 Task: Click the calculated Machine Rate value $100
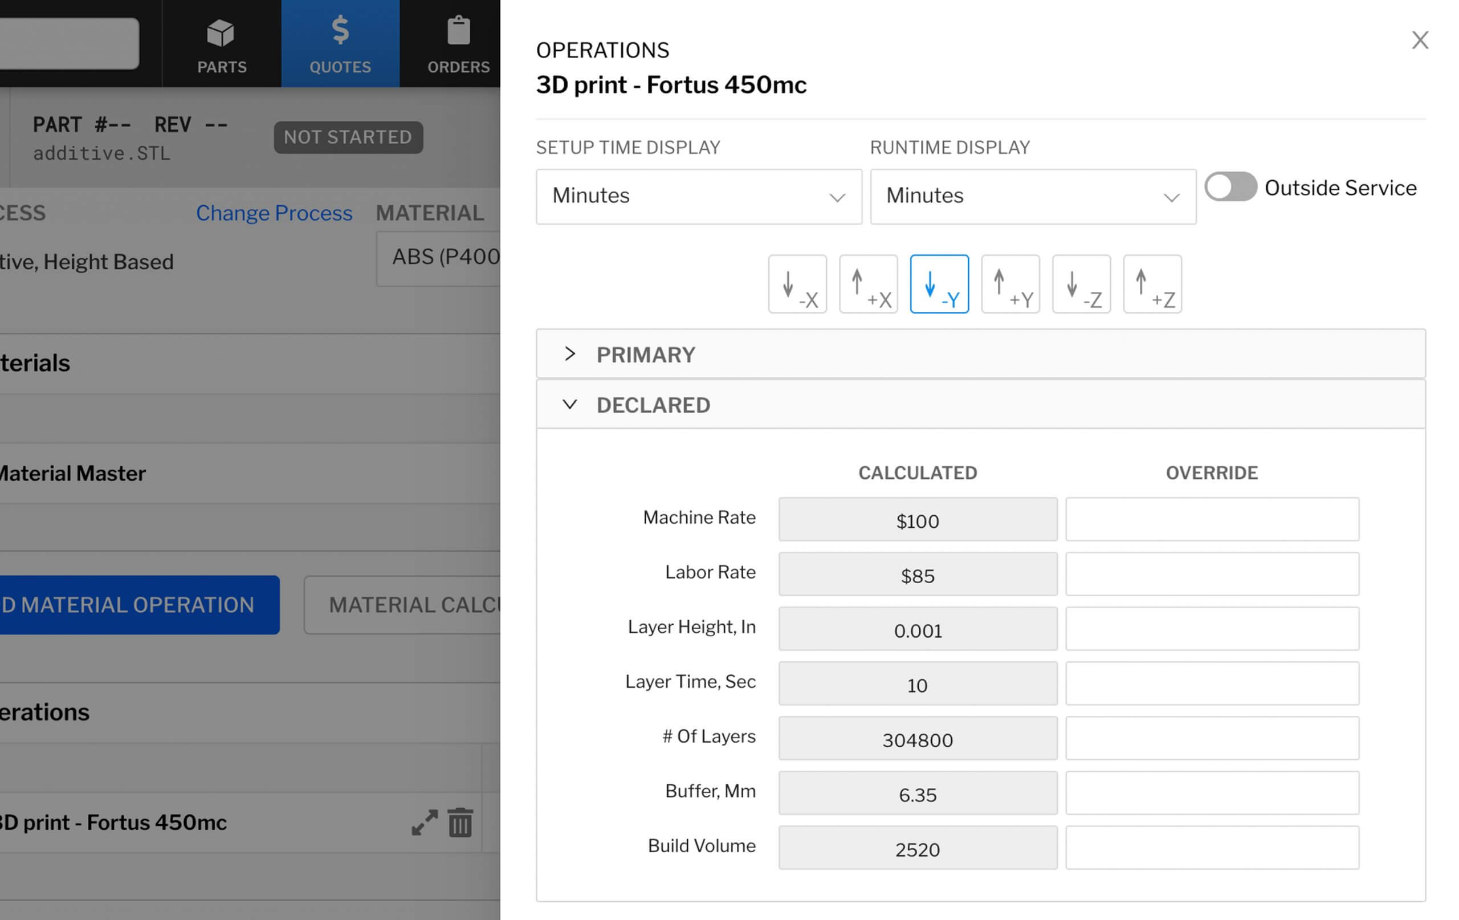918,519
